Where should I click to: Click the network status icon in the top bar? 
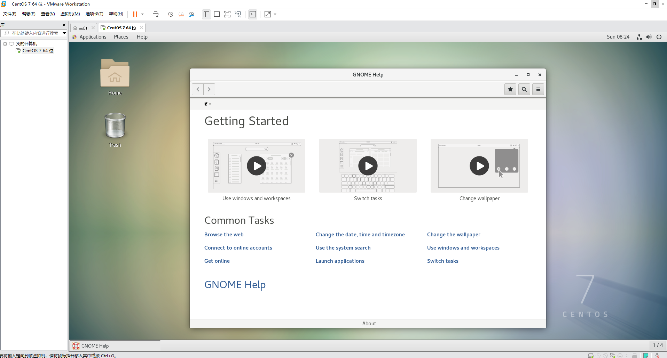click(x=639, y=37)
